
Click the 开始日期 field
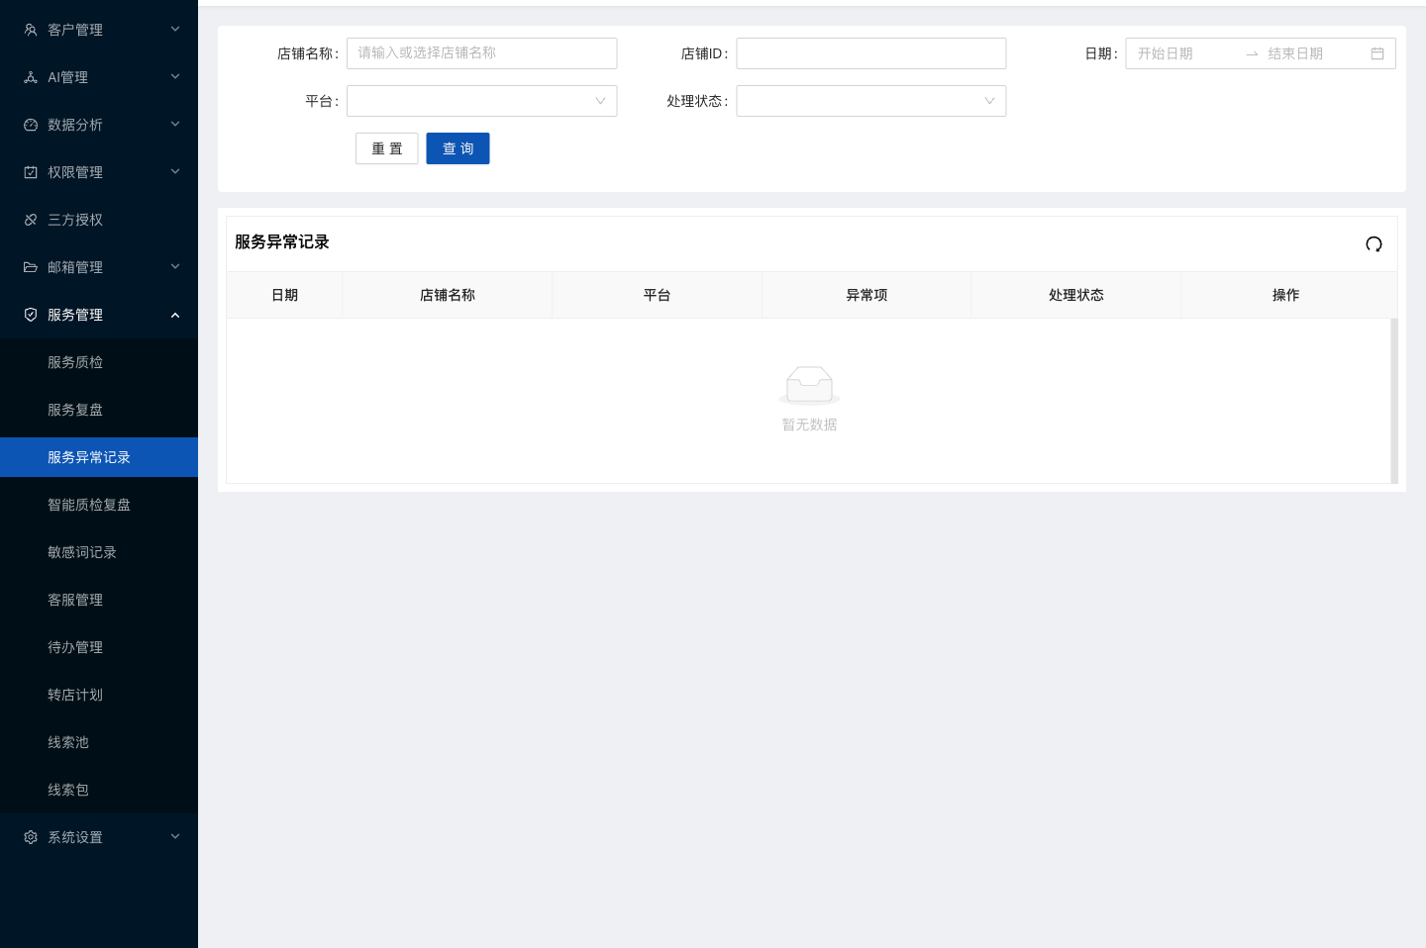point(1185,53)
